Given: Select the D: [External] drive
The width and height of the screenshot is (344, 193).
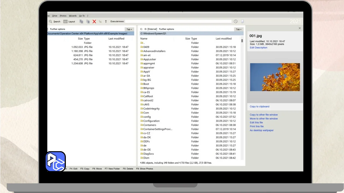Looking at the screenshot, I should 150,29.
